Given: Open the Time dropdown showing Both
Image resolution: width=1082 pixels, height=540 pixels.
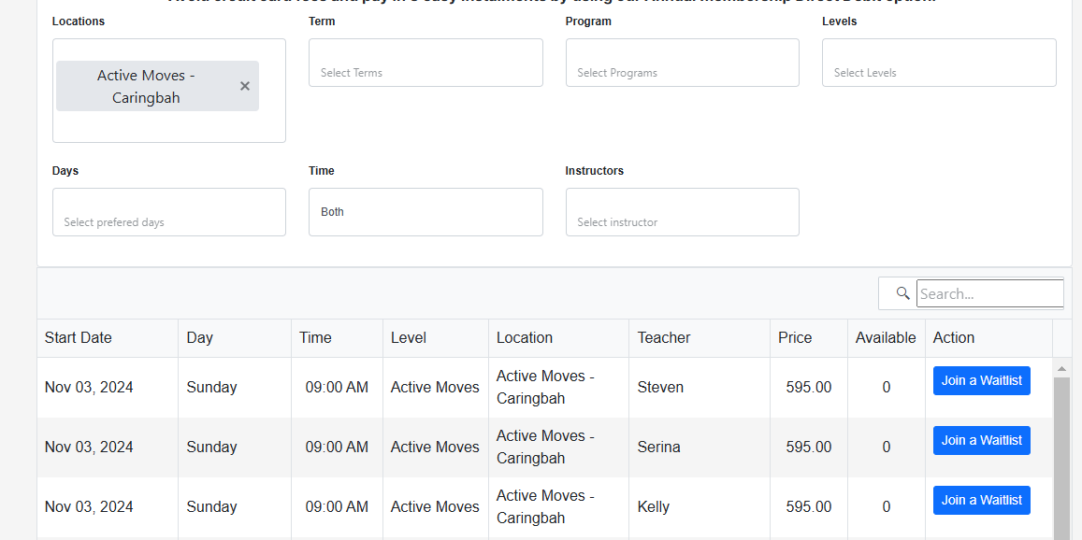Looking at the screenshot, I should tap(426, 212).
